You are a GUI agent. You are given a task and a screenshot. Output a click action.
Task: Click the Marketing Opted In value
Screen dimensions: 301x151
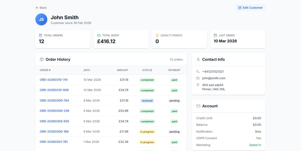(x=255, y=145)
